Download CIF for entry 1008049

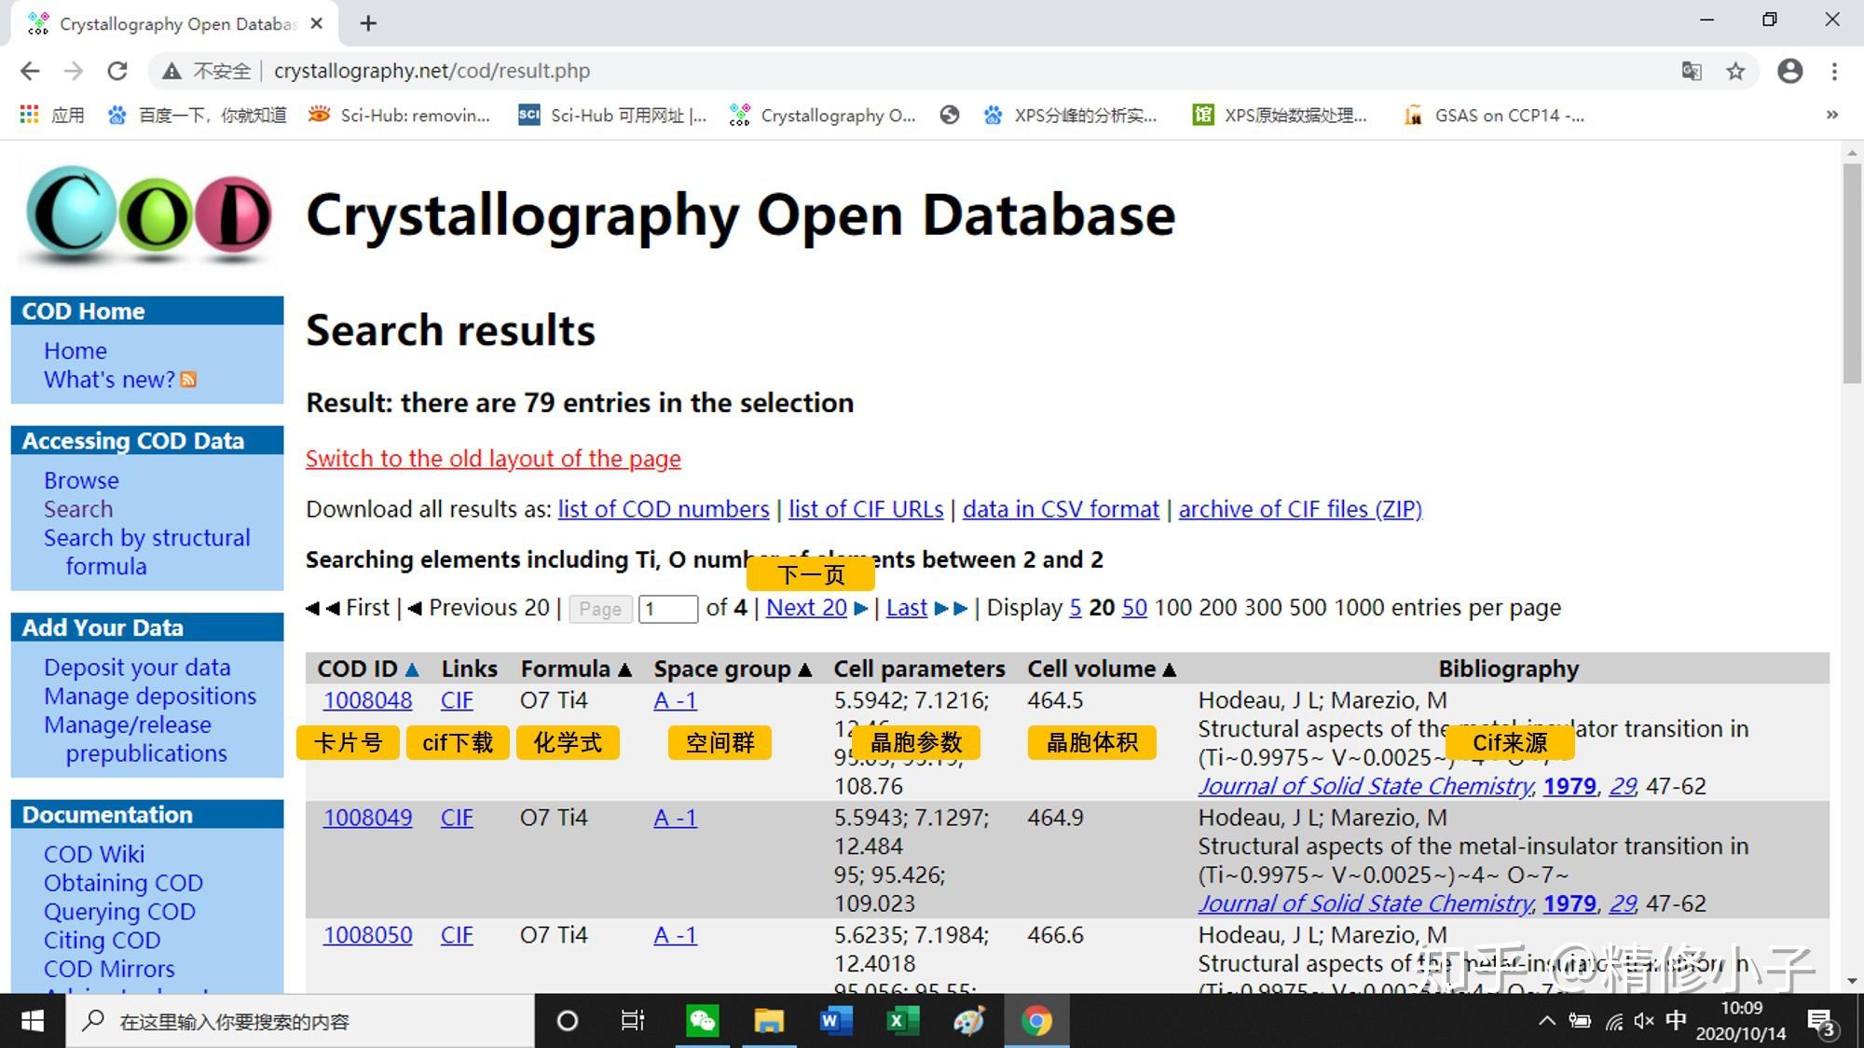[457, 818]
